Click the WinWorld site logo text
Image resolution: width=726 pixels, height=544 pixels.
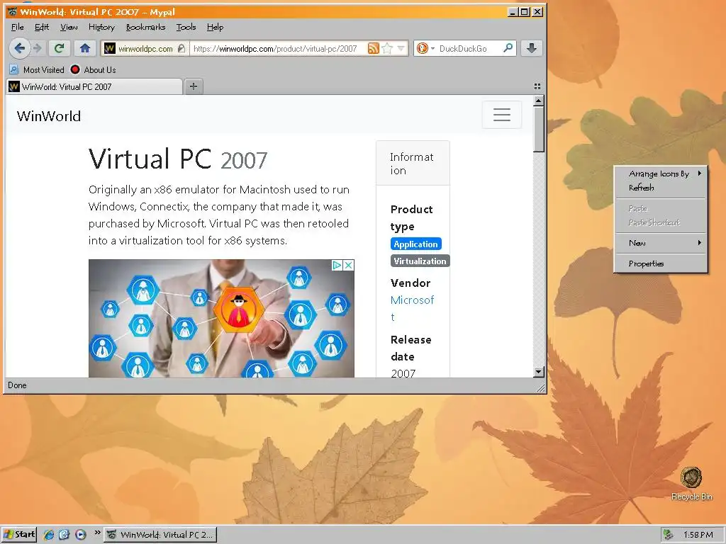click(49, 115)
